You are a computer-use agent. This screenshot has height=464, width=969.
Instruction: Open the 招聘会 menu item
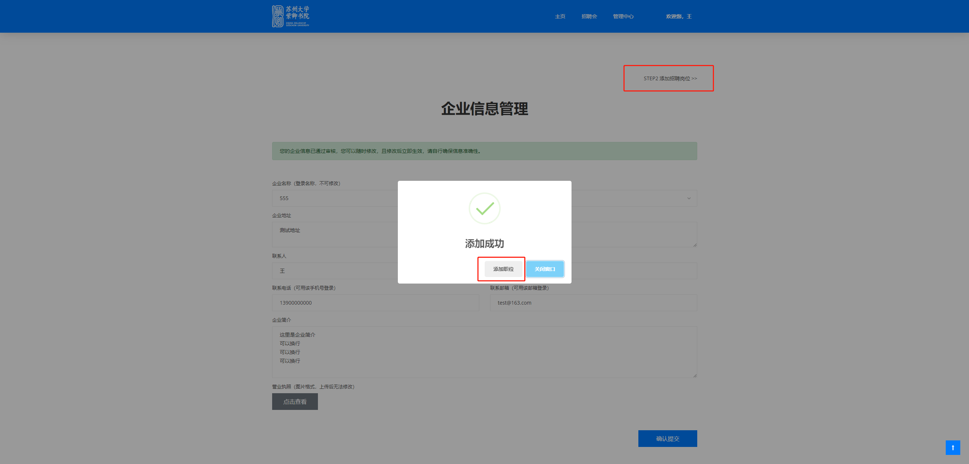(589, 17)
